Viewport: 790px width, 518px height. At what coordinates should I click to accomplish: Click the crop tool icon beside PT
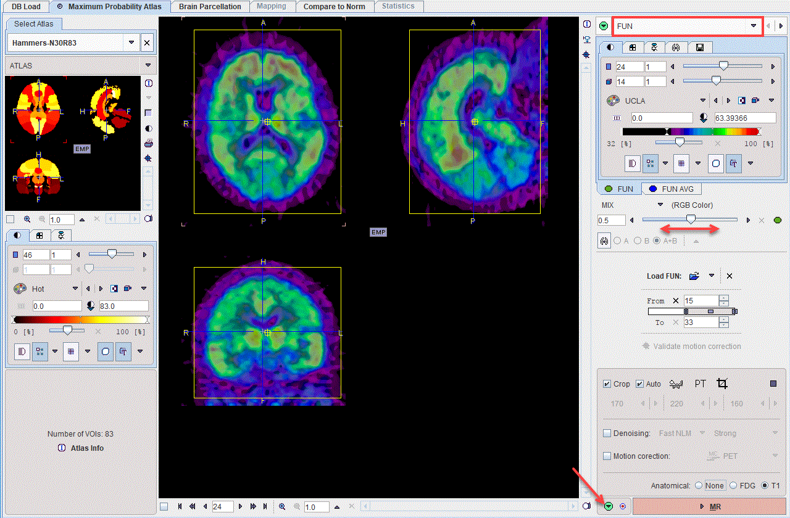pos(722,384)
